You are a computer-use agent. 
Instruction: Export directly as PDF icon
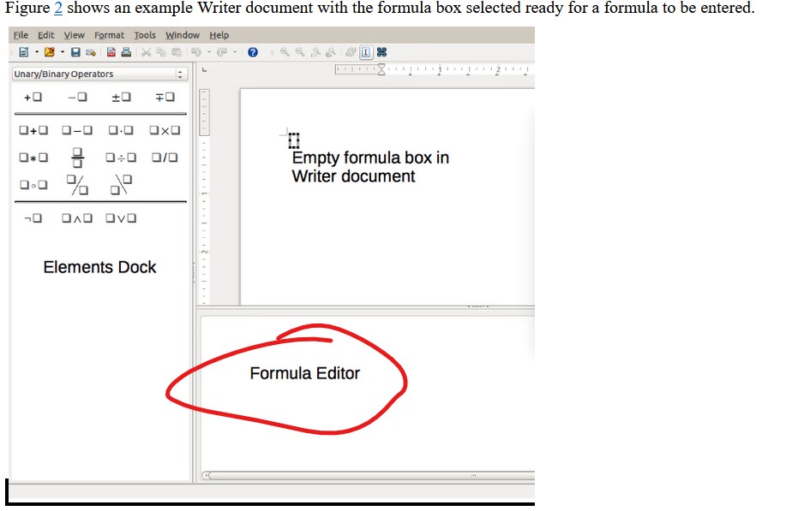111,52
